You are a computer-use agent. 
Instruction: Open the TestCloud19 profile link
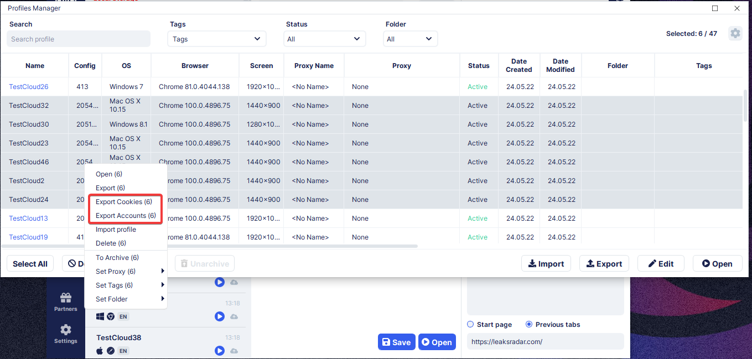point(29,237)
